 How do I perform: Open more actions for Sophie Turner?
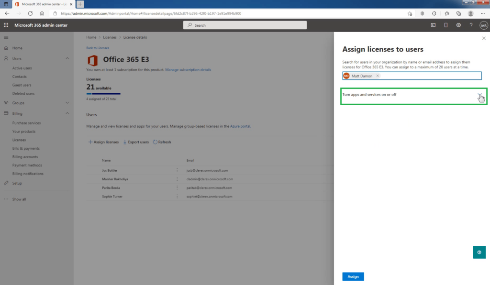pos(177,197)
